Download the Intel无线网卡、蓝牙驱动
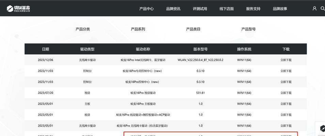This screenshot has height=136, width=325. point(286,60)
